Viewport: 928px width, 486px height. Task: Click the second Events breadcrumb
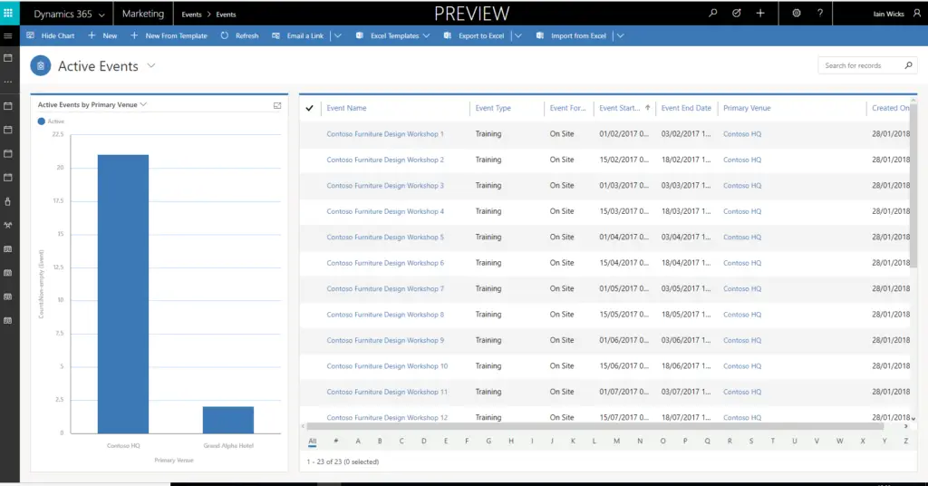(226, 15)
